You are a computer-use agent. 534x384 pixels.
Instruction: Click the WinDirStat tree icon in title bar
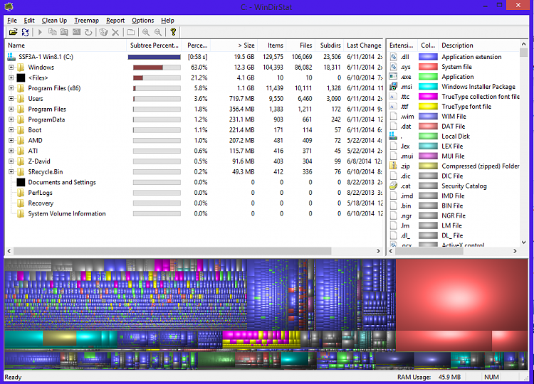[9, 6]
